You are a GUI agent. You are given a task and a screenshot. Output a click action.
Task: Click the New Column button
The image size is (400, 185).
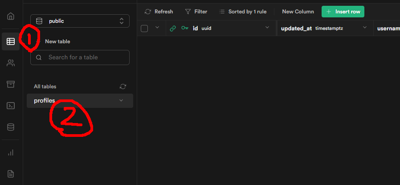click(x=298, y=12)
